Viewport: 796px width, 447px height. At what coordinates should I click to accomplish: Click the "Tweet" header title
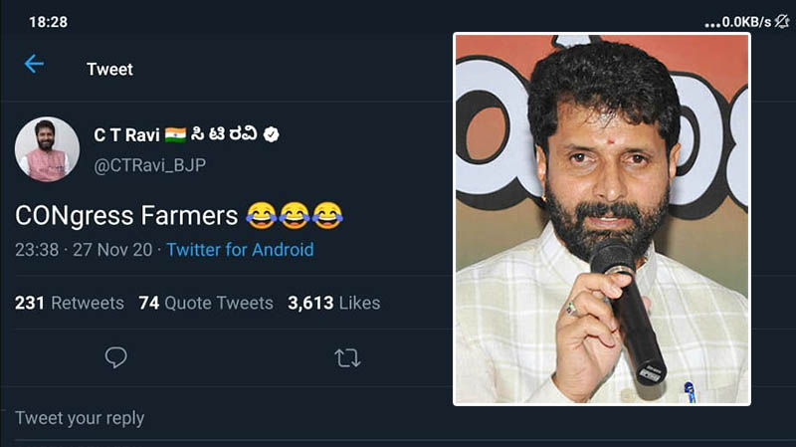click(x=109, y=70)
